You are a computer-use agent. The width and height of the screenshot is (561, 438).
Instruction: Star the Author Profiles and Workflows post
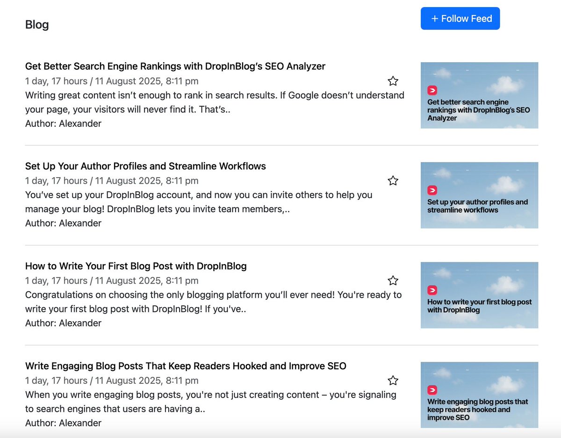[393, 181]
